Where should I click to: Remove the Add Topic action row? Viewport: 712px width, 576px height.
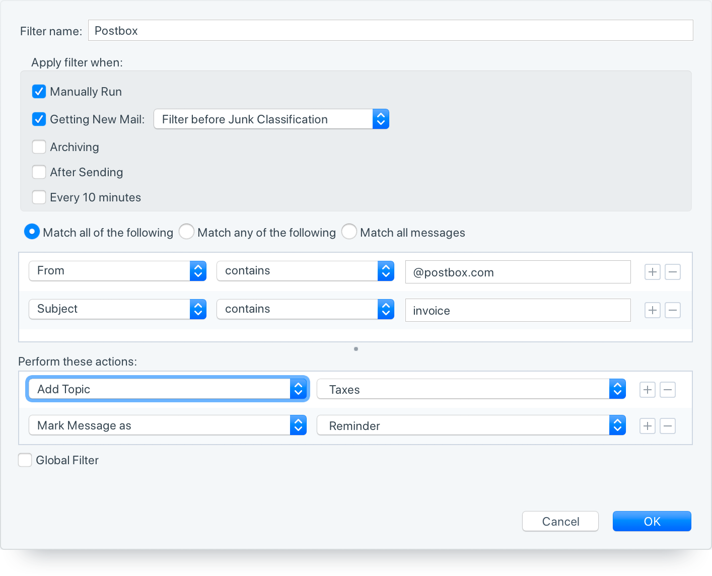[x=668, y=390]
